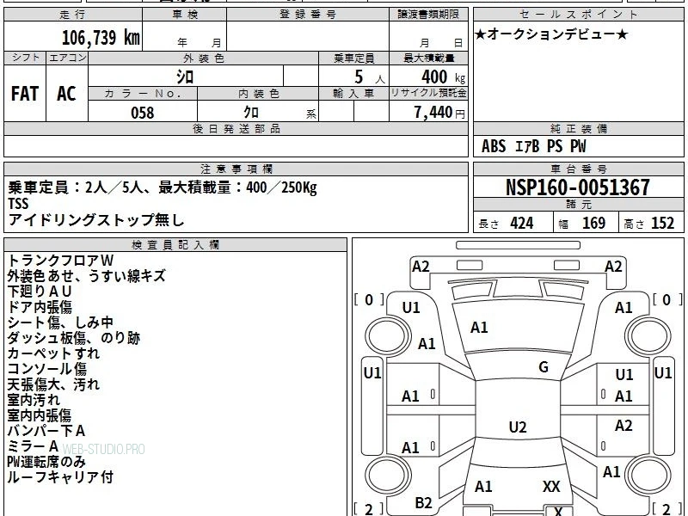The image size is (688, 516).
Task: Select inspector note 室内内張傷
Action: [40, 415]
